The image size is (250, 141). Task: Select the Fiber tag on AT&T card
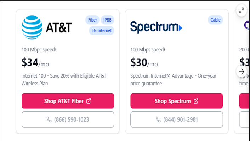92,20
